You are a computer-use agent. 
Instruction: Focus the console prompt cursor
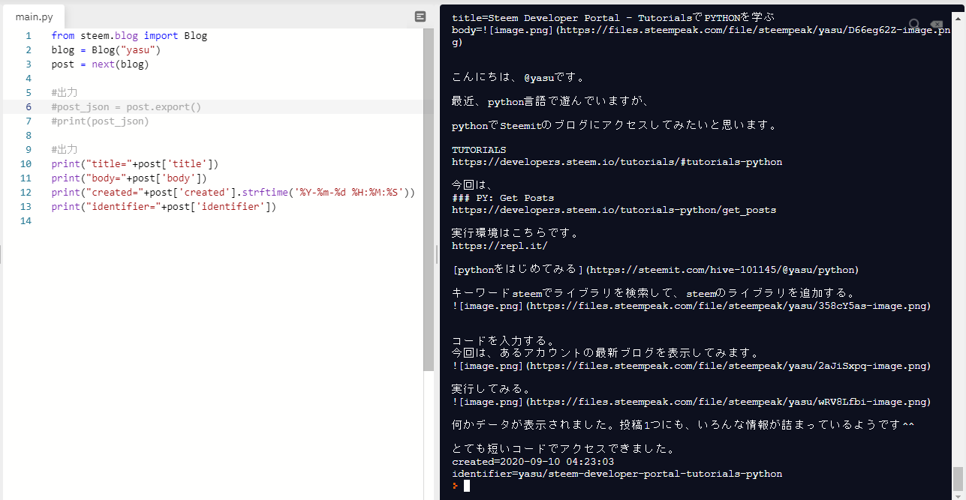point(466,486)
